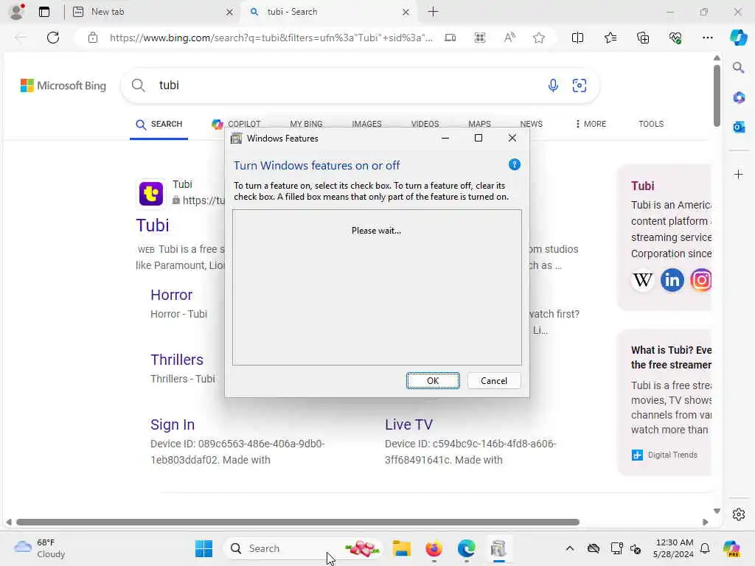Open the Copilot preview icon in taskbar
The image size is (755, 566).
pos(732,548)
